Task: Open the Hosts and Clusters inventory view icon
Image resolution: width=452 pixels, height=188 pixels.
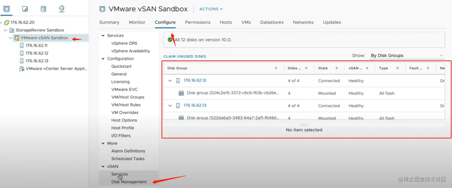Action: coord(7,9)
